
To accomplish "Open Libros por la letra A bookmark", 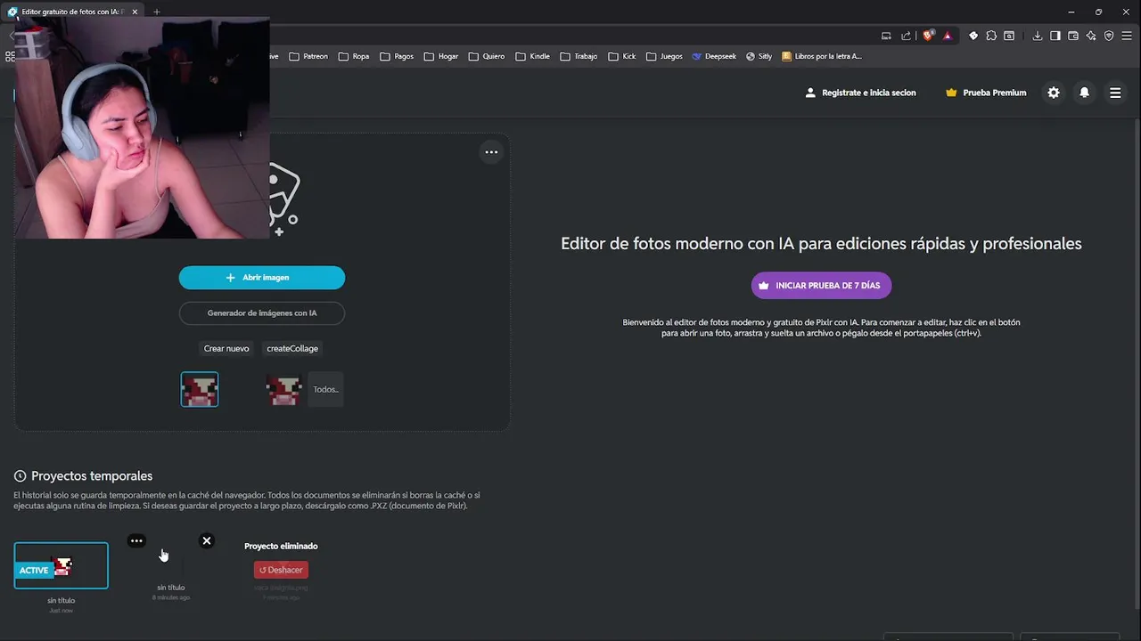I will click(x=821, y=56).
